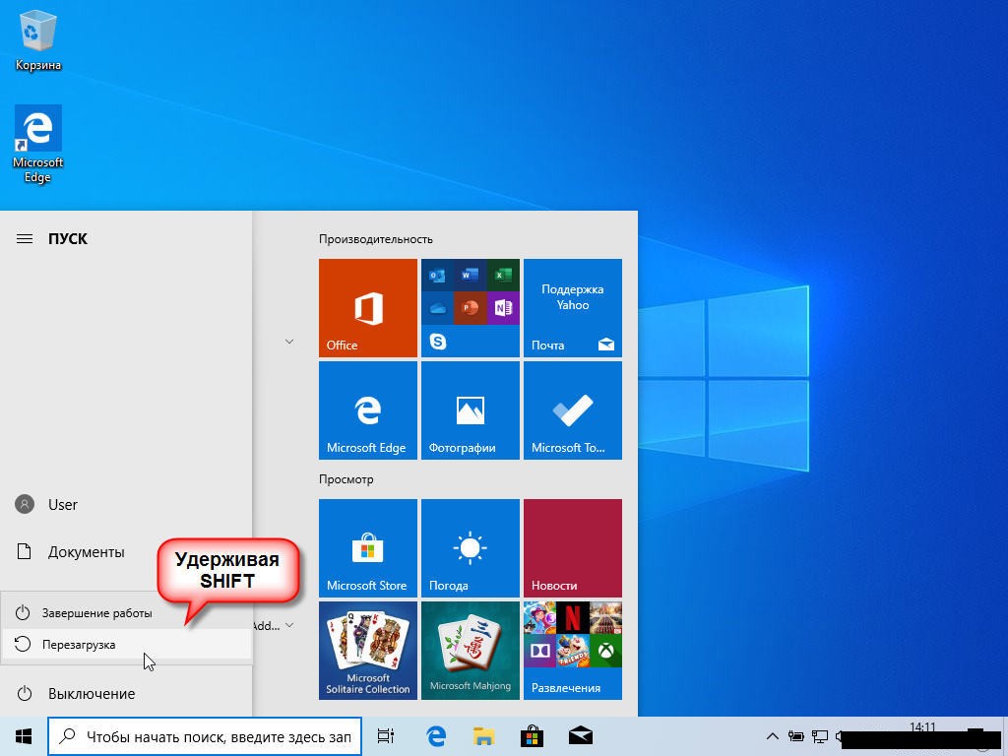Expand the Add... group chevron

point(289,625)
